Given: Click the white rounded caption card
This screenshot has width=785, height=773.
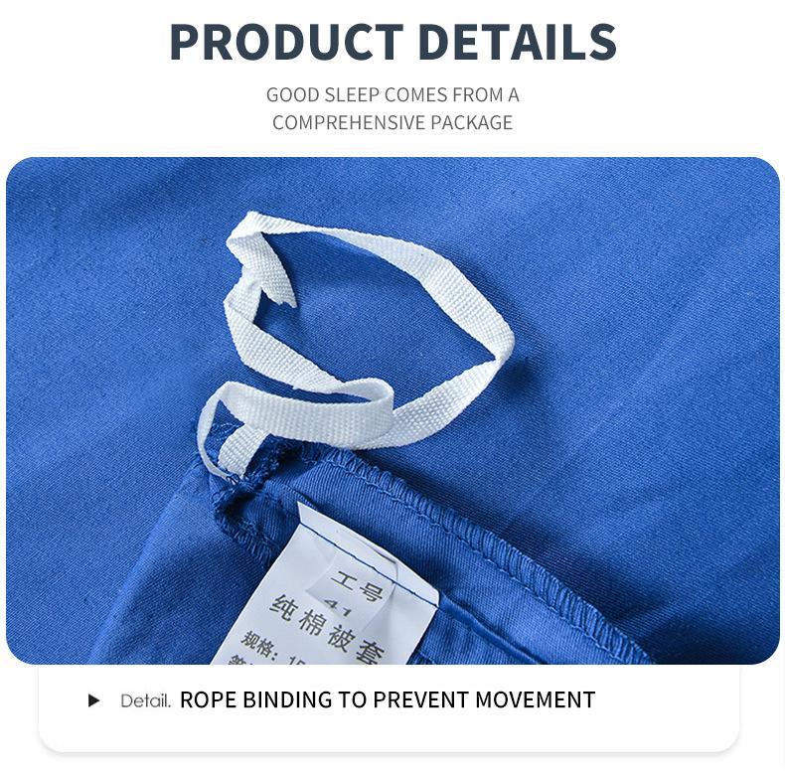Looking at the screenshot, I should tap(389, 707).
